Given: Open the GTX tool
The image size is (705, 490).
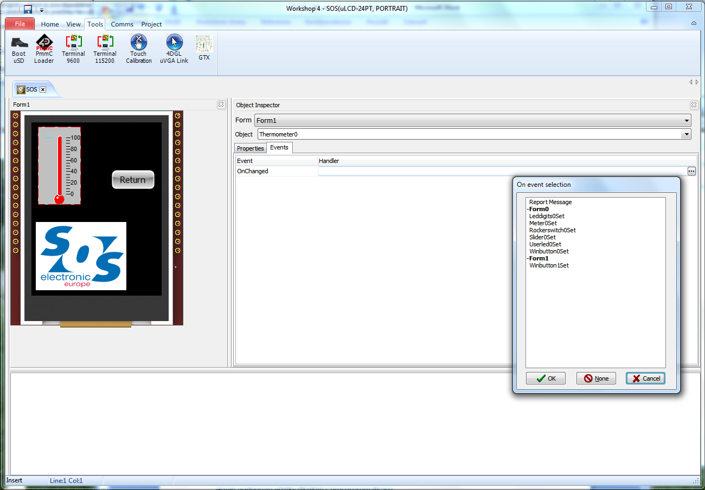Looking at the screenshot, I should tap(204, 48).
